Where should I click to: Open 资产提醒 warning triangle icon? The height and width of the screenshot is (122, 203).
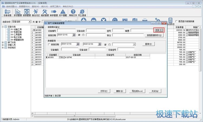pyautogui.click(x=63, y=13)
